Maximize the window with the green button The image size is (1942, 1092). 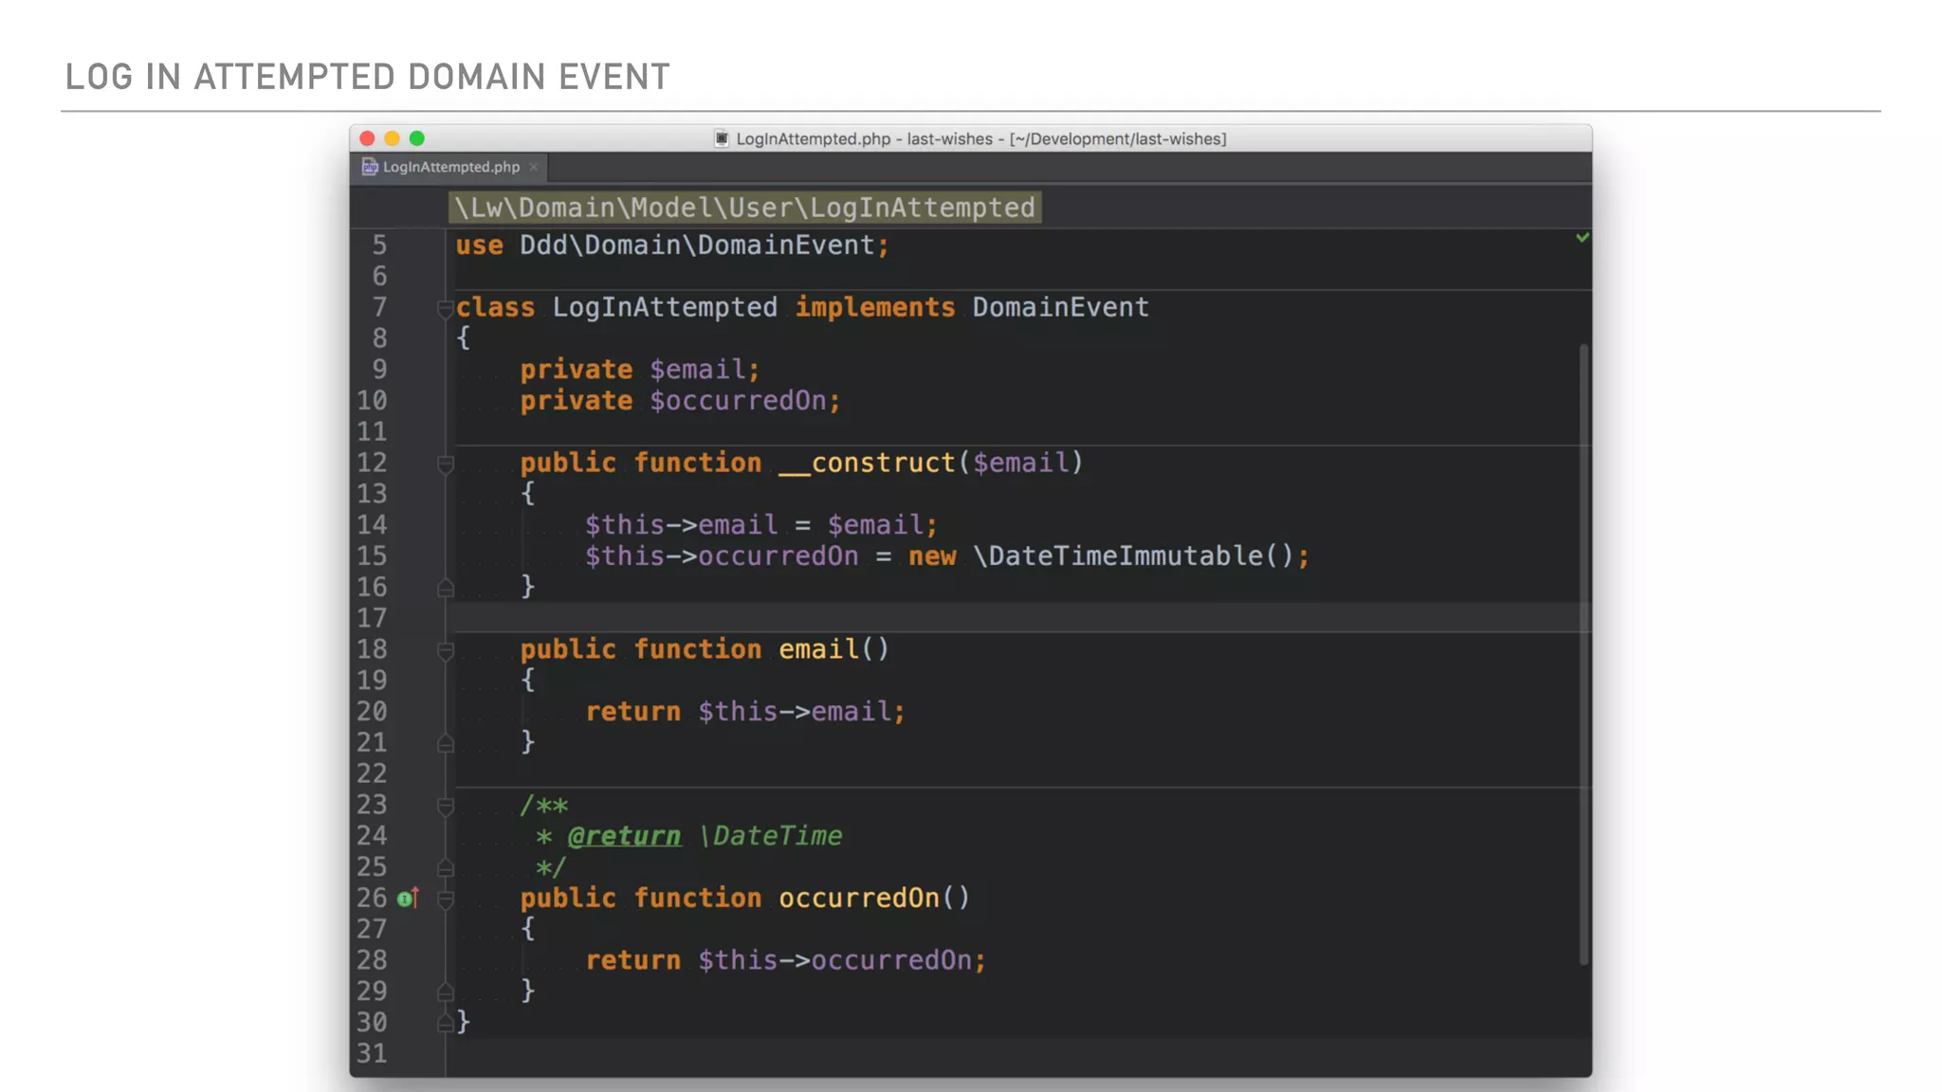pos(417,138)
